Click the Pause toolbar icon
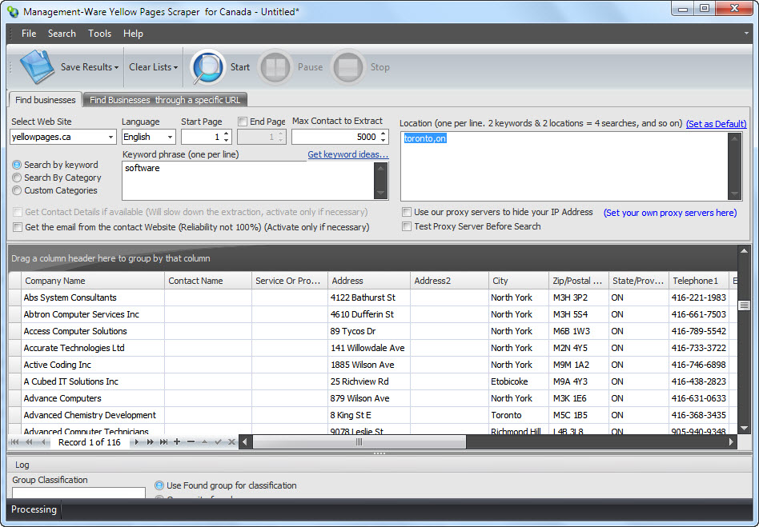759x527 pixels. 275,66
